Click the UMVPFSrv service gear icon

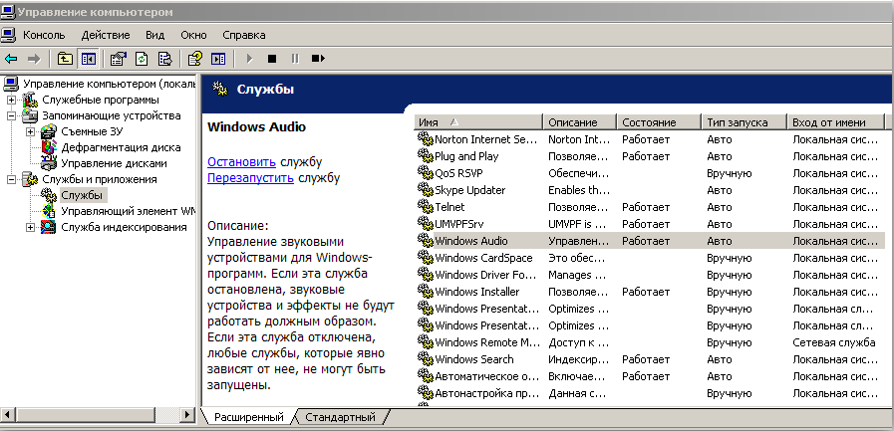[426, 223]
